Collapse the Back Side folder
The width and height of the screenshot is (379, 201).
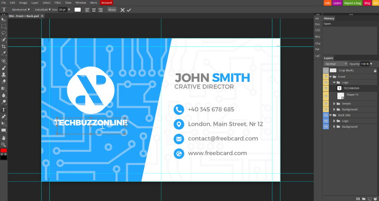tap(330, 115)
